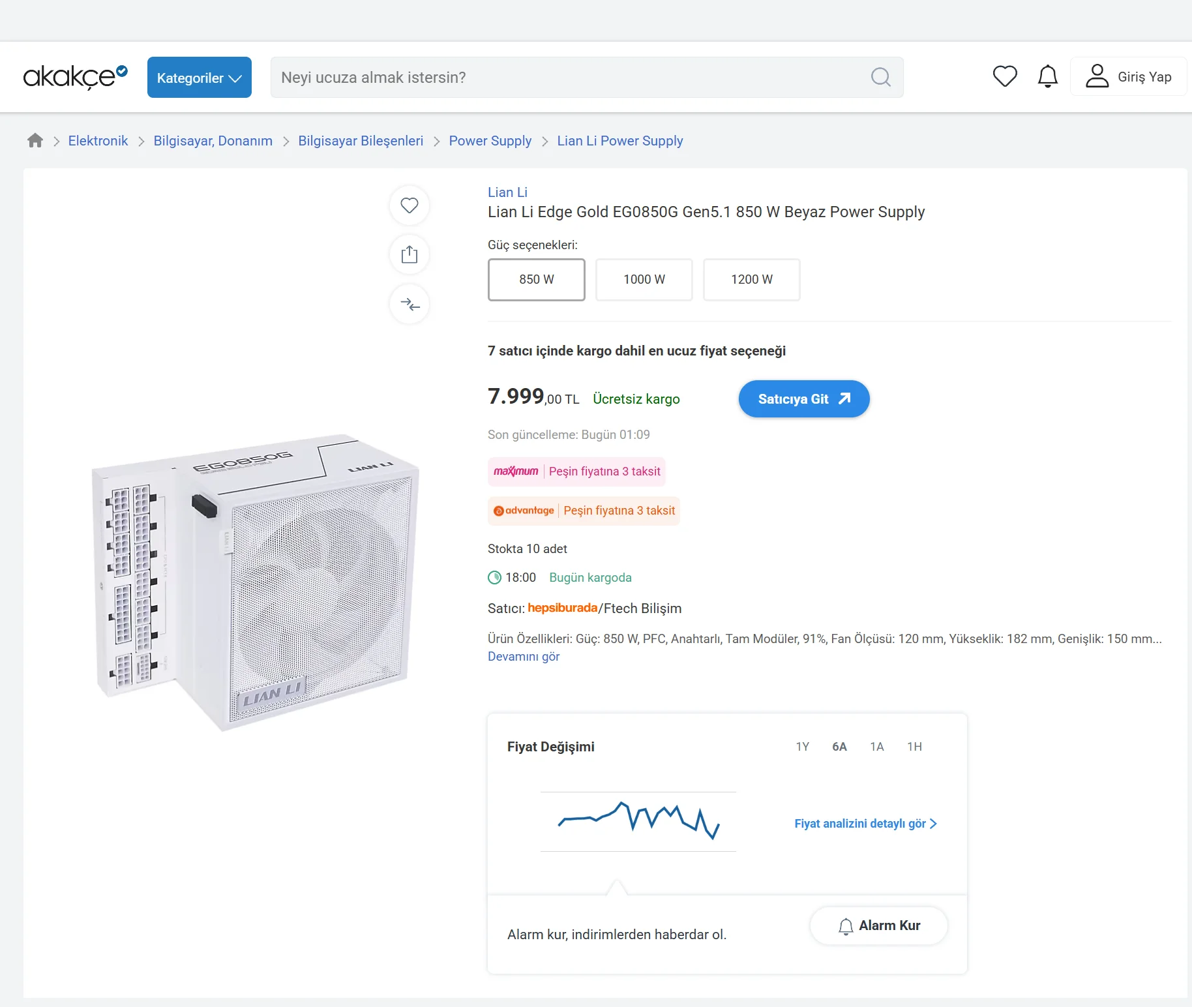Click the product title text
This screenshot has width=1192, height=1007.
click(706, 212)
